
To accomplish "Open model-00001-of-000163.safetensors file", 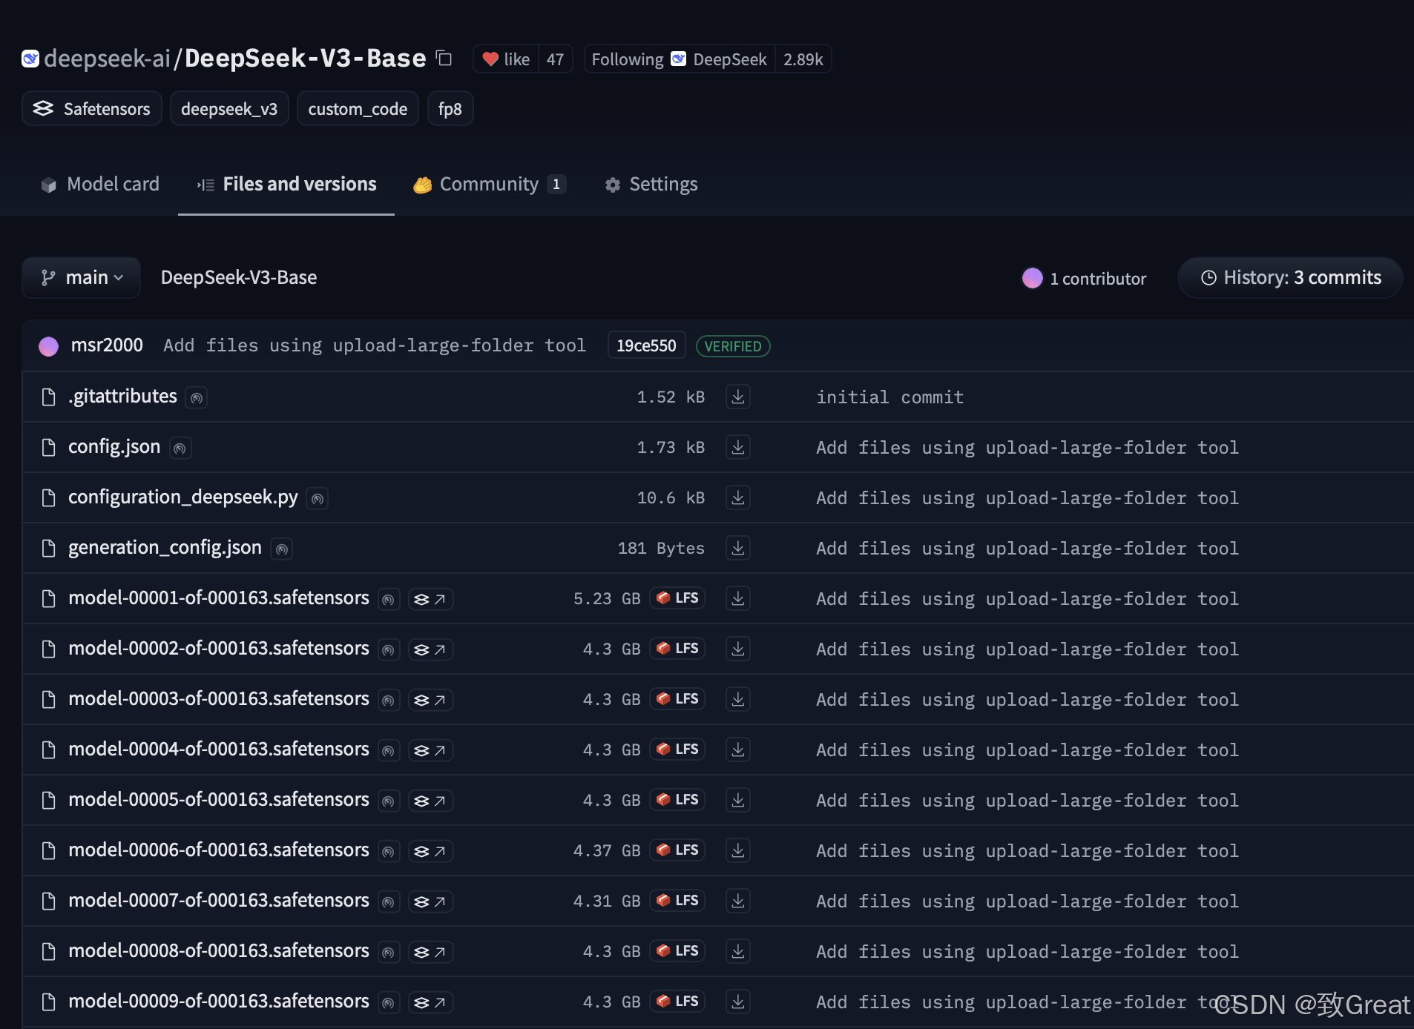I will 219,598.
